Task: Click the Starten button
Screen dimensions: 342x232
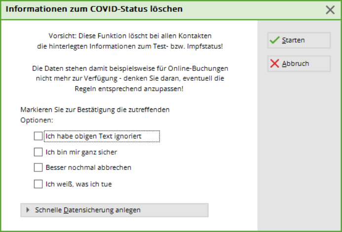Action: click(x=299, y=40)
